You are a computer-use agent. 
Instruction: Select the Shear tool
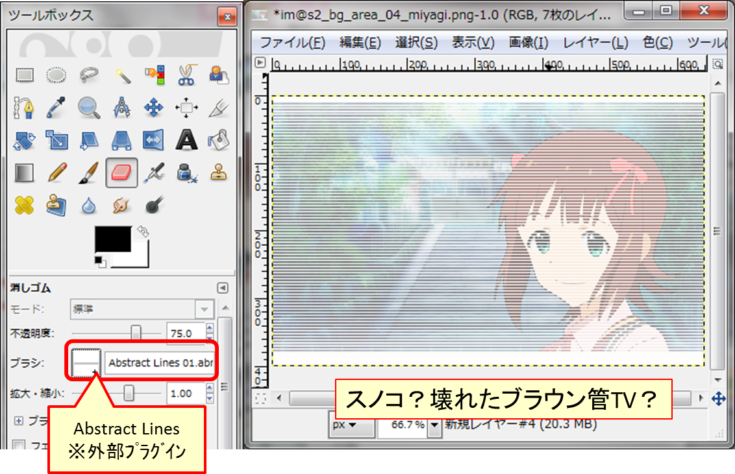(x=88, y=140)
